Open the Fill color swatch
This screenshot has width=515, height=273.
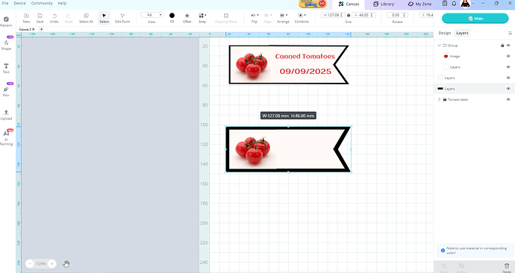[172, 16]
